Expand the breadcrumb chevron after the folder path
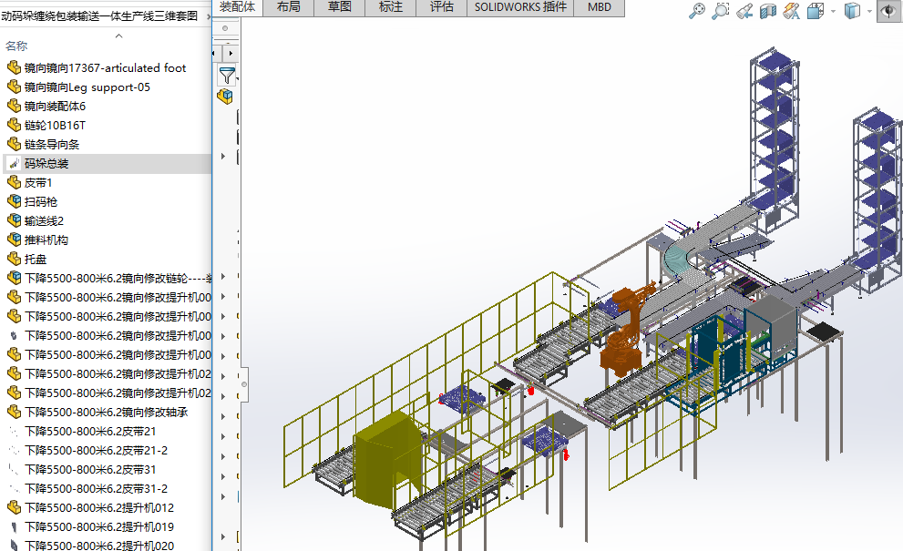 pyautogui.click(x=210, y=16)
